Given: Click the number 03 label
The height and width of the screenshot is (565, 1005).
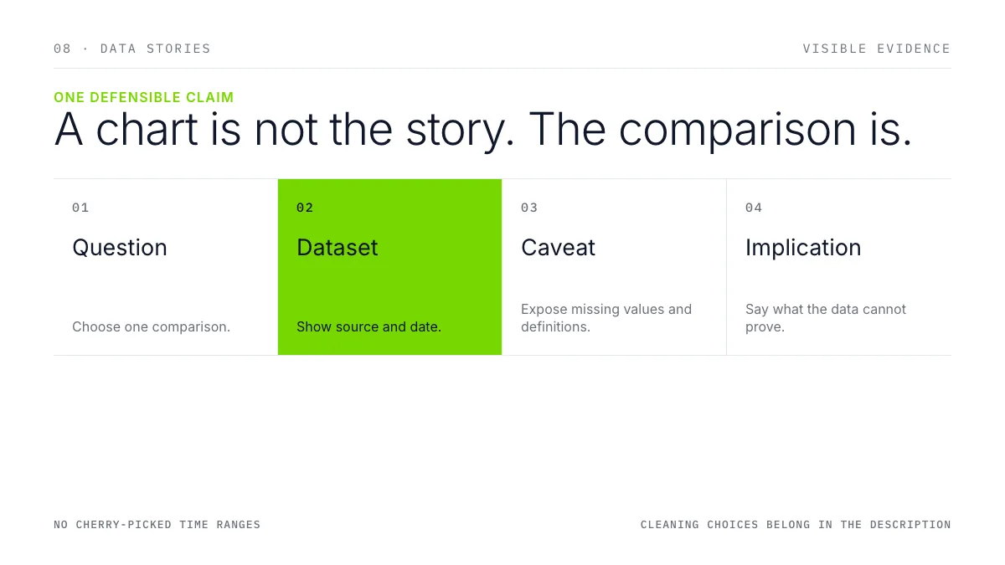Looking at the screenshot, I should [x=529, y=208].
